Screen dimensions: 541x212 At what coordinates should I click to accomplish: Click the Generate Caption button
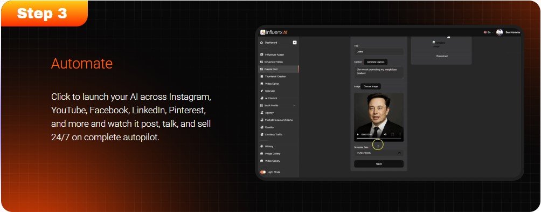point(376,62)
